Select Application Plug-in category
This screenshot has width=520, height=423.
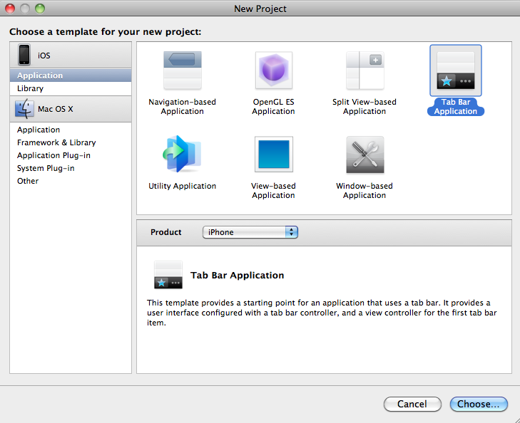coord(71,155)
